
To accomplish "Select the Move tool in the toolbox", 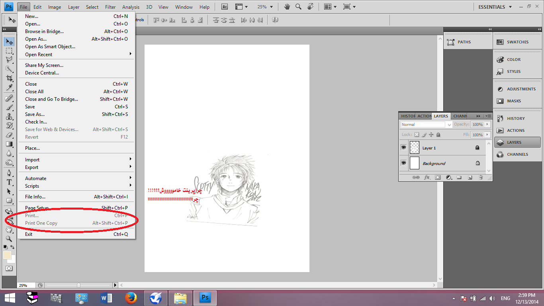I will 9,41.
